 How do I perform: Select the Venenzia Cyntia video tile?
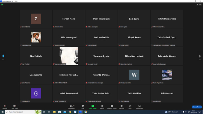pyautogui.click(x=101, y=56)
